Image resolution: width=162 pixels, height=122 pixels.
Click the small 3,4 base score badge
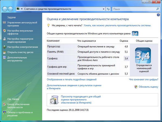135,34
